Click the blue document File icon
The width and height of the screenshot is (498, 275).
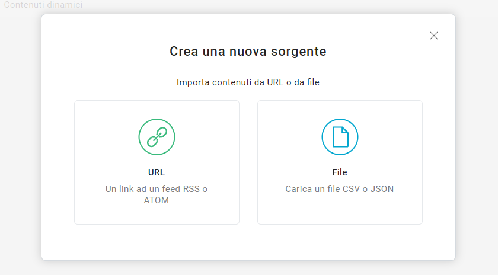pyautogui.click(x=340, y=137)
